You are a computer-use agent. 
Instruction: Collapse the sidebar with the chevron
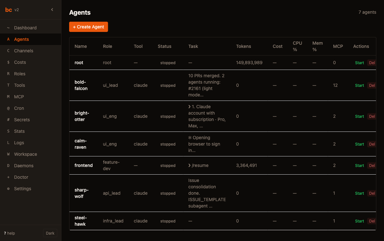pos(52,10)
